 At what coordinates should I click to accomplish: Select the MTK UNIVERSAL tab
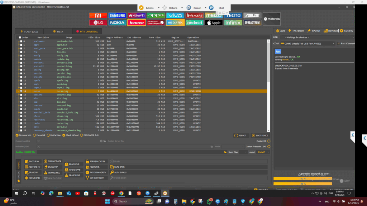(x=87, y=31)
